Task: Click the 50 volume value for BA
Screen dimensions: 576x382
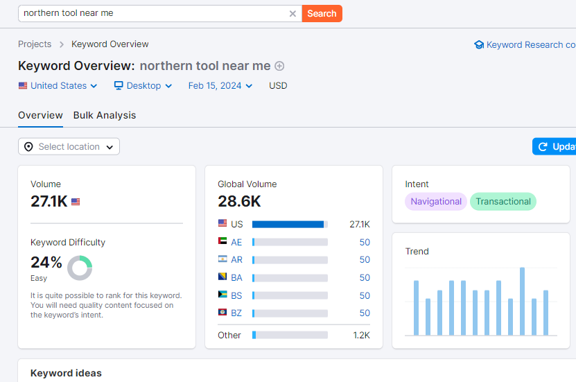Action: point(365,278)
